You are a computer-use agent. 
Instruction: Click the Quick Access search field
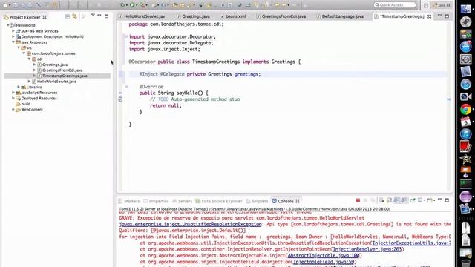click(395, 5)
